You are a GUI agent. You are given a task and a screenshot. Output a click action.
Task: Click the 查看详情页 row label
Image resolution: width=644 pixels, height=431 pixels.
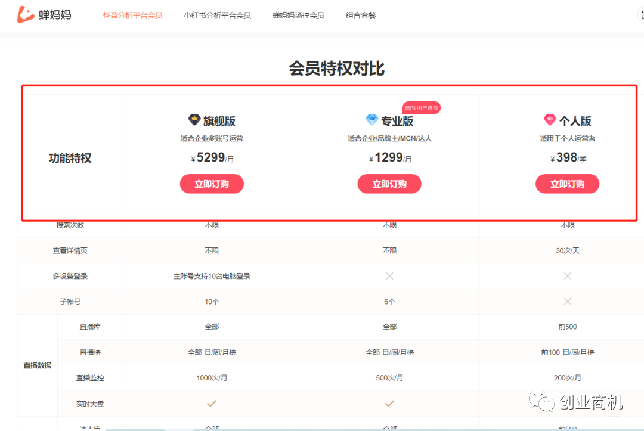pos(70,250)
